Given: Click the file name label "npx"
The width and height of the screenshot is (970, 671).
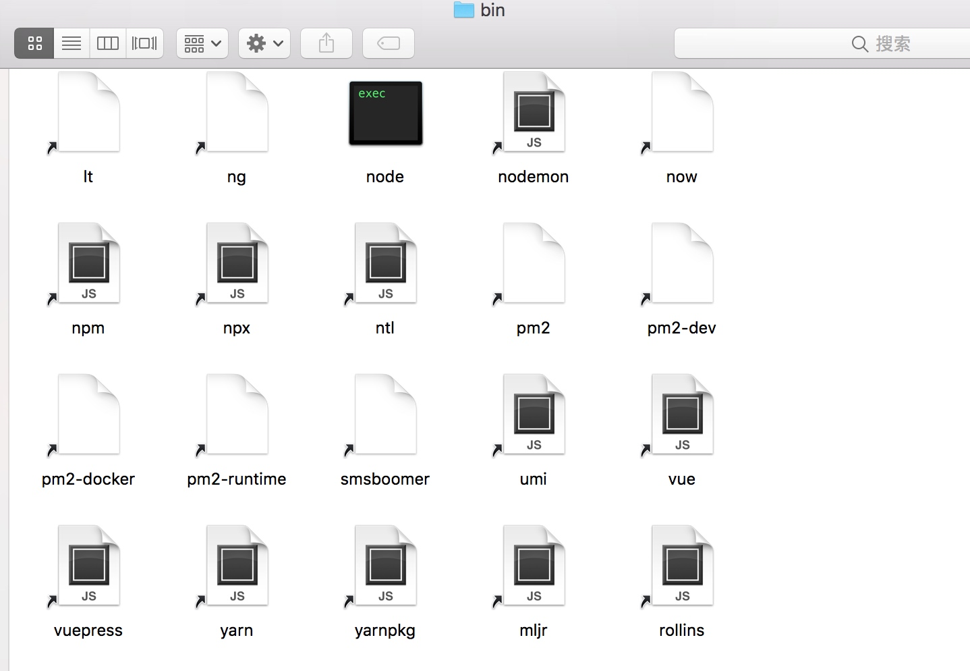Looking at the screenshot, I should [237, 328].
